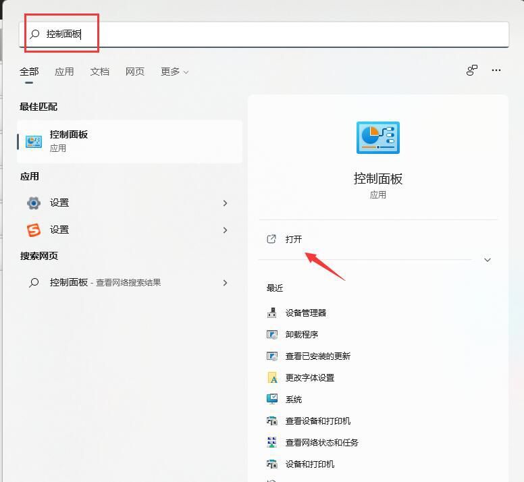Switch to the 文档 tab
This screenshot has width=524, height=482.
[99, 72]
